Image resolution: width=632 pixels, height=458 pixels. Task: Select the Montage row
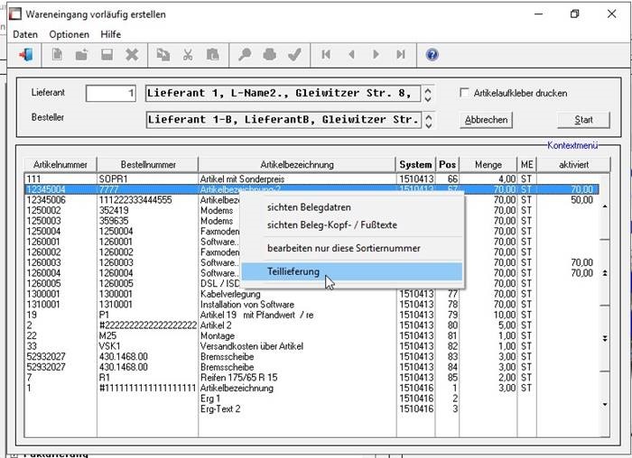click(311, 336)
